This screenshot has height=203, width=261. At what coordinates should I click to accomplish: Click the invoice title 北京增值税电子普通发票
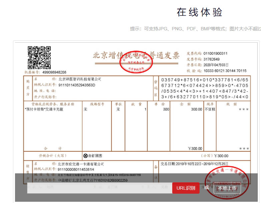coord(136,56)
